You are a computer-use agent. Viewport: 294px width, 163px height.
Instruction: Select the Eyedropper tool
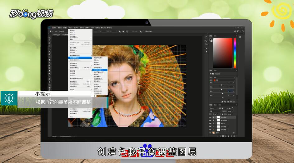[x=49, y=52]
